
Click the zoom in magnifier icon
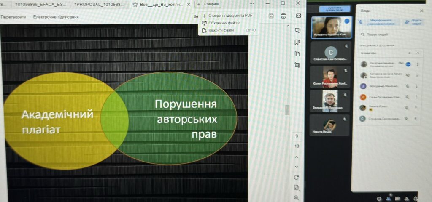pos(297,197)
